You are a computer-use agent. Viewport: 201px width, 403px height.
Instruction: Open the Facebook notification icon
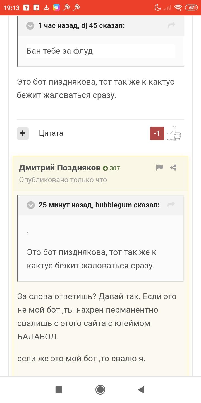[36, 8]
